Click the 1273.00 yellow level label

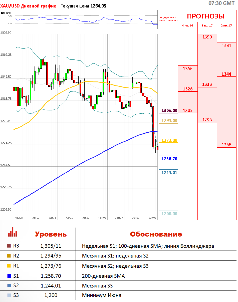point(169,140)
